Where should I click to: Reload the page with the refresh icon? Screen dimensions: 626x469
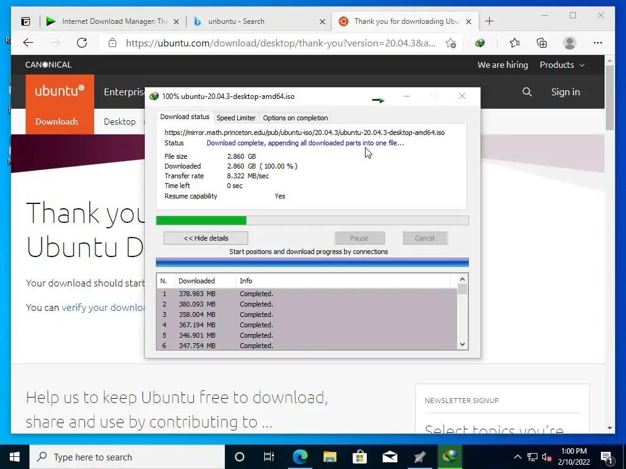(82, 43)
